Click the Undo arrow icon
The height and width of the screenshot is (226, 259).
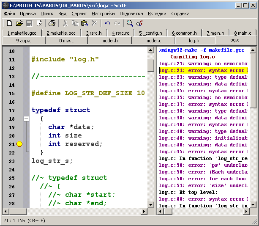[x=107, y=23]
